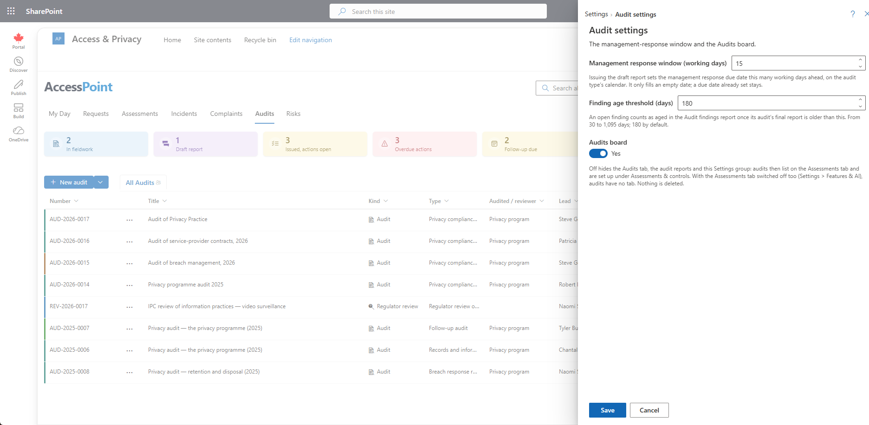Click the AP site logo tile
Image resolution: width=869 pixels, height=425 pixels.
coord(58,38)
